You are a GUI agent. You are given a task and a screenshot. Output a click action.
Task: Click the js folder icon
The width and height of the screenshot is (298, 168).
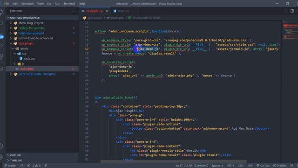19,64
